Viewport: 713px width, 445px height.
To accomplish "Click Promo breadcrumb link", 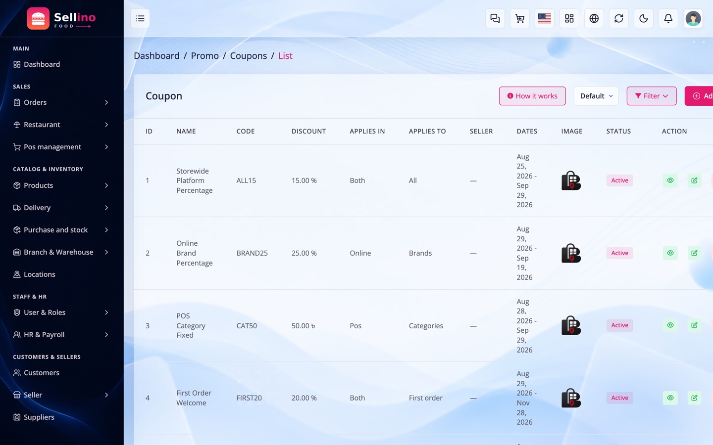I will [205, 56].
